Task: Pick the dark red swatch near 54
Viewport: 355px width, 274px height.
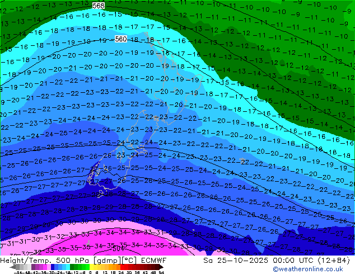Action: pyautogui.click(x=157, y=267)
